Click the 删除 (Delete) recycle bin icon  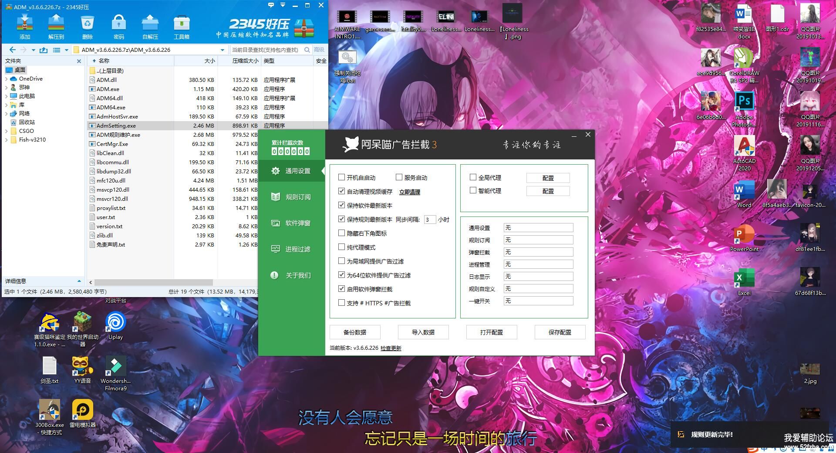point(88,23)
